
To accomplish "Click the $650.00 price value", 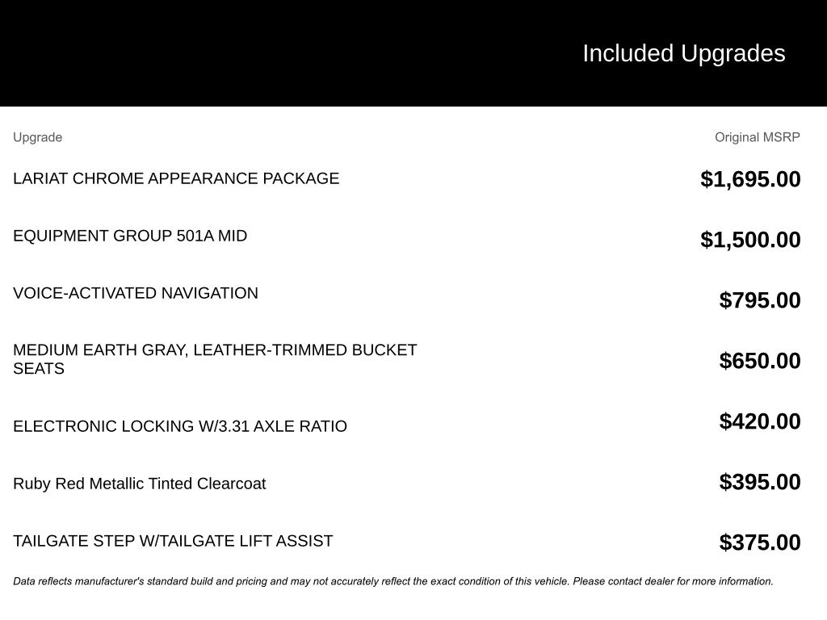I will pos(759,361).
